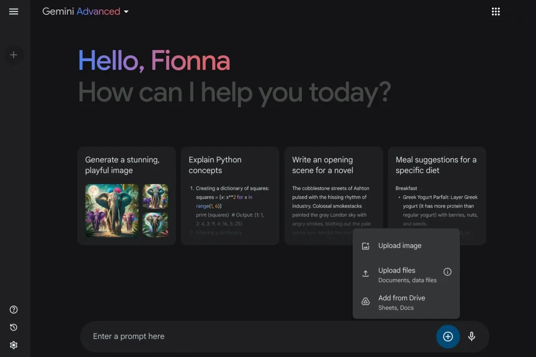The height and width of the screenshot is (357, 536).
Task: Select the purple elephants thumbnail
Action: 155,196
